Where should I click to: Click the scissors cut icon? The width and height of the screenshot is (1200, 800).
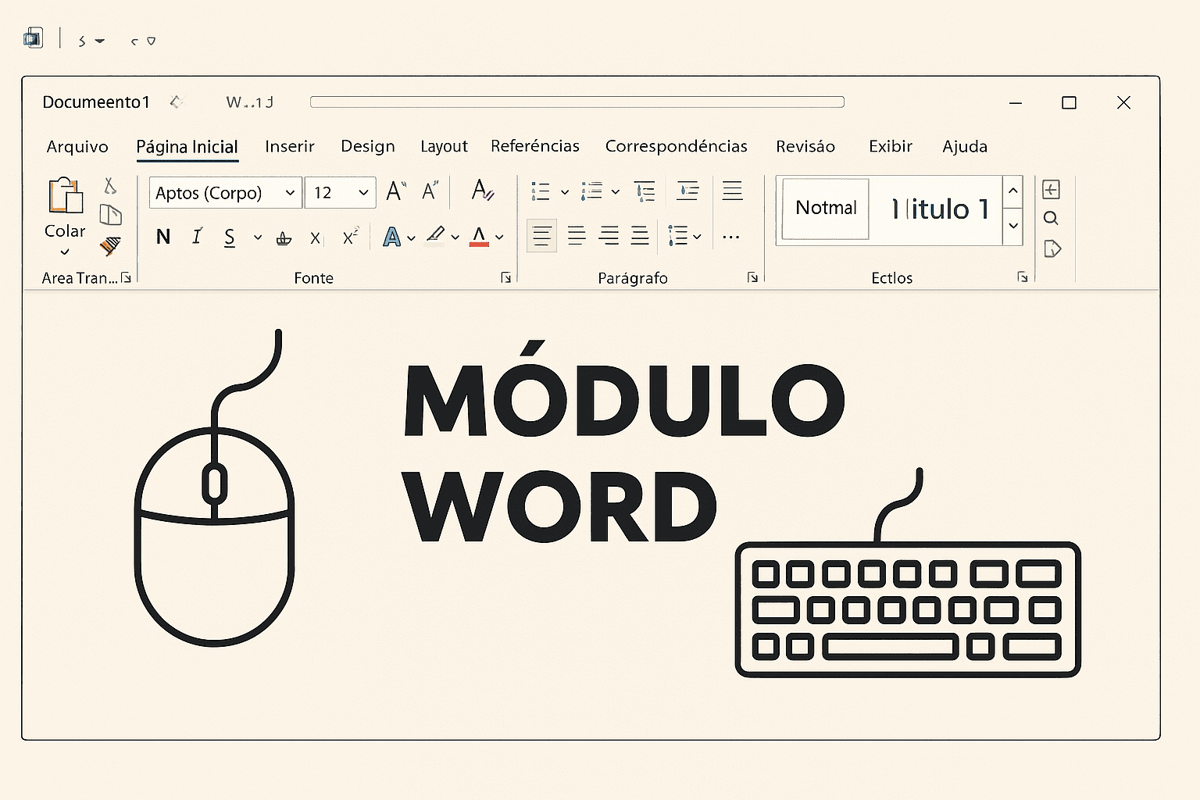(110, 185)
